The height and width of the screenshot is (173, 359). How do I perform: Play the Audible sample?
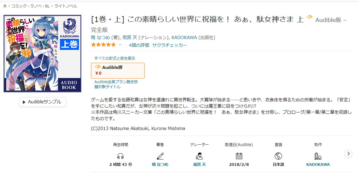42,102
